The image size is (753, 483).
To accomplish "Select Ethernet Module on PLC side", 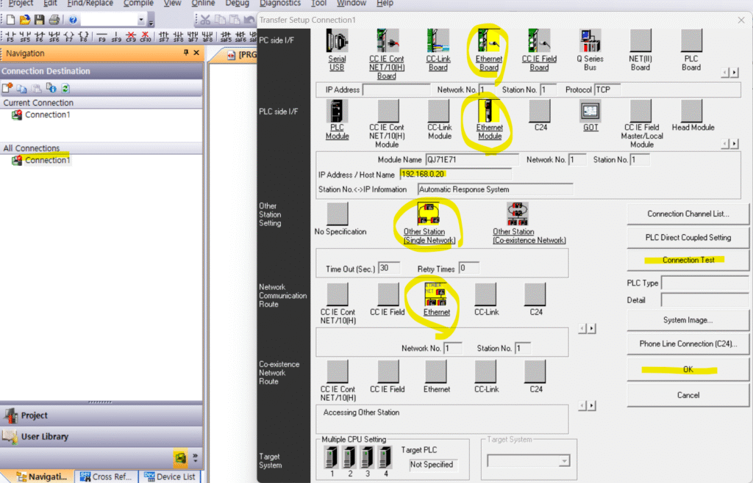I will pyautogui.click(x=489, y=112).
